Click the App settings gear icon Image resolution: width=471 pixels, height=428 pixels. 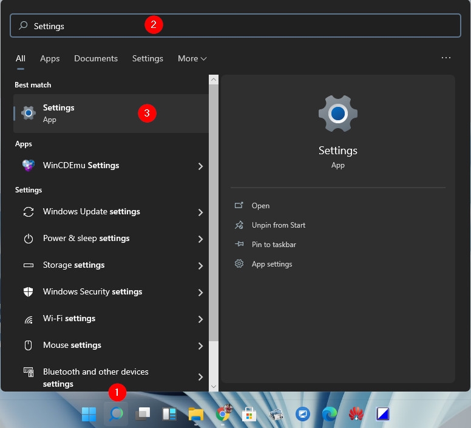[239, 263]
